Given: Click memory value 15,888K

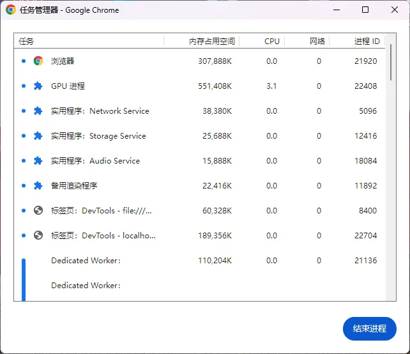Looking at the screenshot, I should point(217,160).
